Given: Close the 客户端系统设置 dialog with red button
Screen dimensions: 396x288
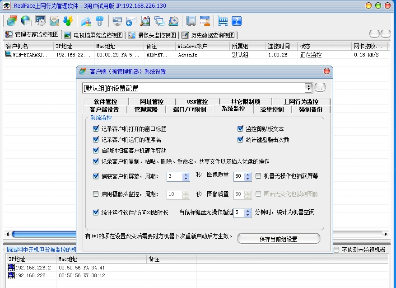Looking at the screenshot, I should pos(326,71).
